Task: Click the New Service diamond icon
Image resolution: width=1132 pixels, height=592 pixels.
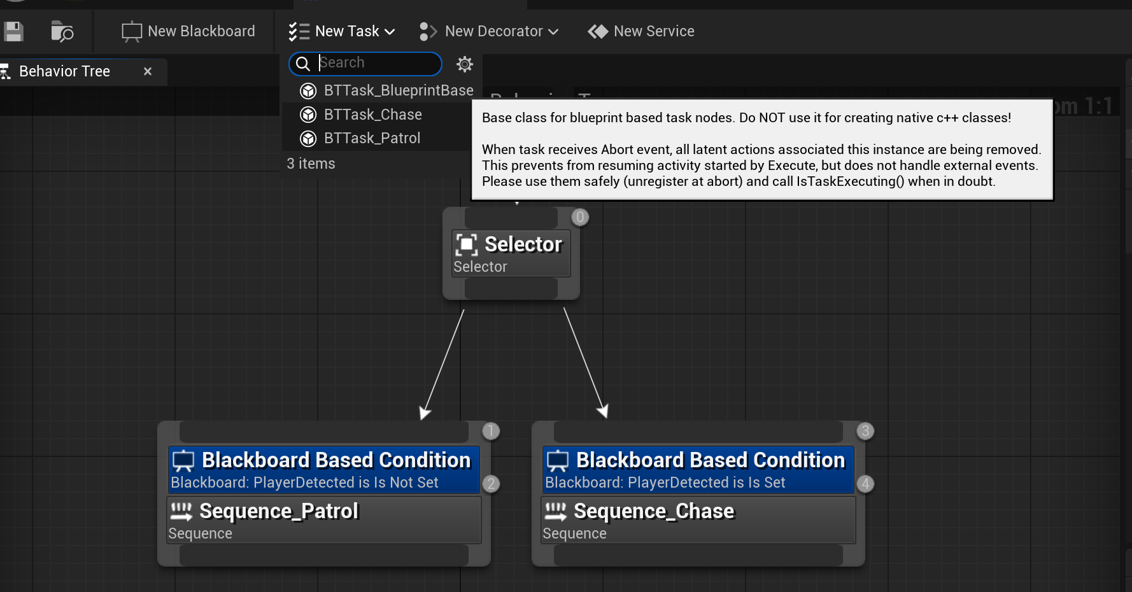Action: coord(598,31)
